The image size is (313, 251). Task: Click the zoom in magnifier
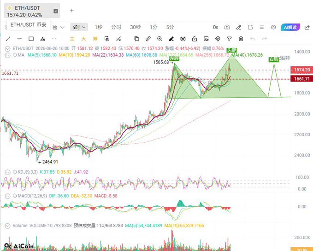(159, 39)
